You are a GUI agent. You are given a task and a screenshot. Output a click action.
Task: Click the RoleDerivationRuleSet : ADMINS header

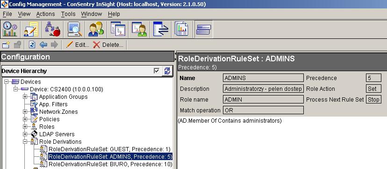(x=236, y=59)
